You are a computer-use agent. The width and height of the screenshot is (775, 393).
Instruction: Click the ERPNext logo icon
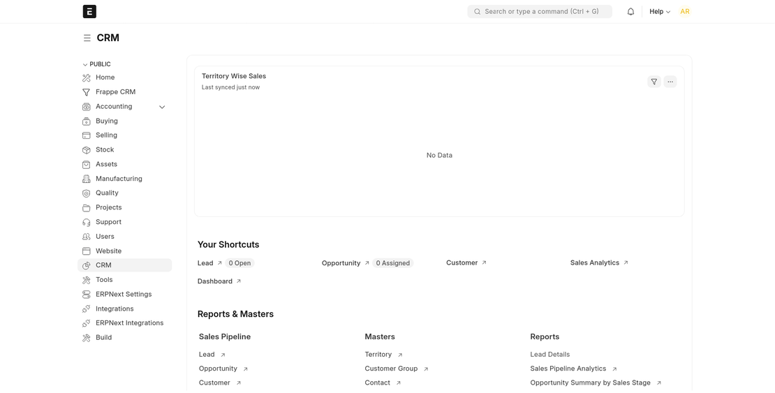click(89, 11)
